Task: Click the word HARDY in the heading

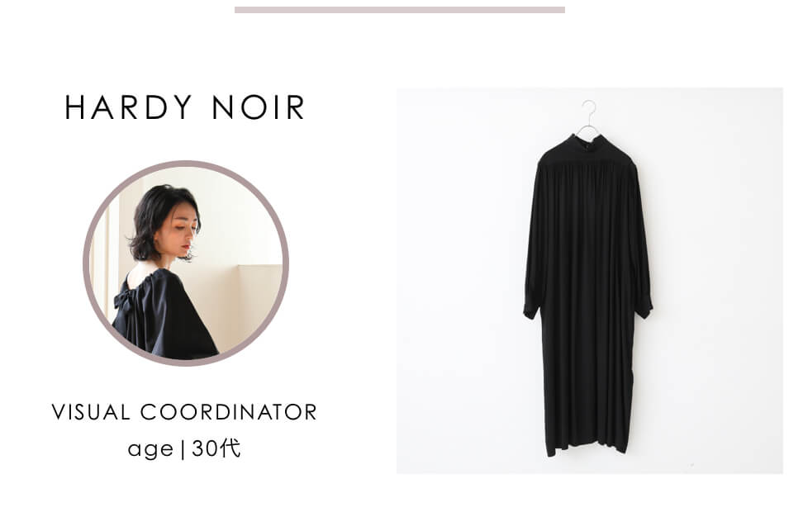Action: pos(129,107)
